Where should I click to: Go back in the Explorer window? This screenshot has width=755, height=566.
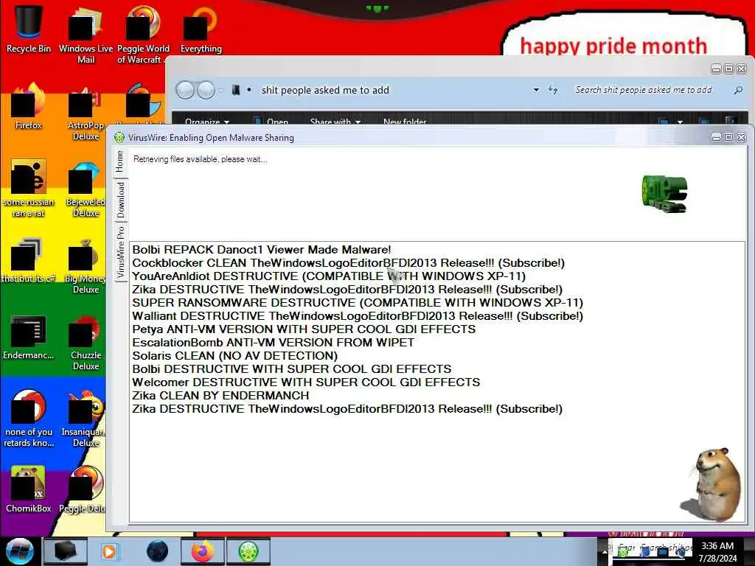185,90
